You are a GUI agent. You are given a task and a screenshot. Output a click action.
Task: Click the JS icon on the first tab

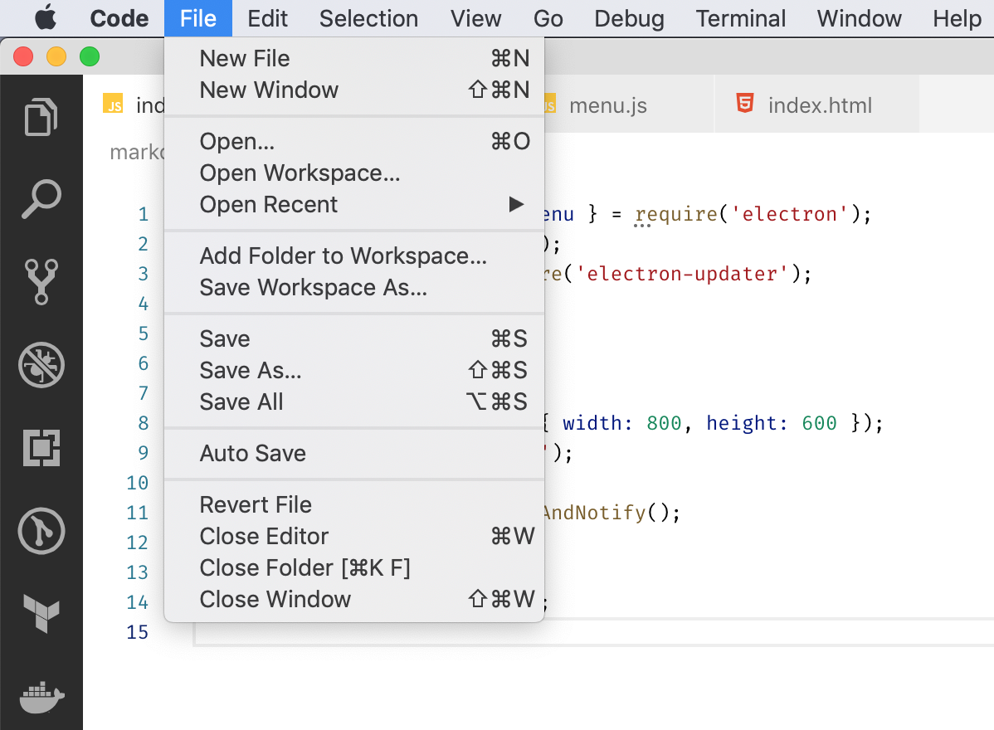coord(113,104)
